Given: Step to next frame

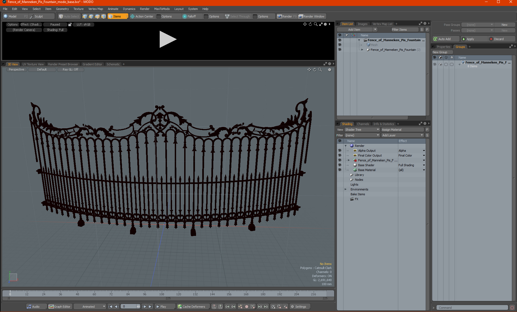Looking at the screenshot, I should [144, 307].
